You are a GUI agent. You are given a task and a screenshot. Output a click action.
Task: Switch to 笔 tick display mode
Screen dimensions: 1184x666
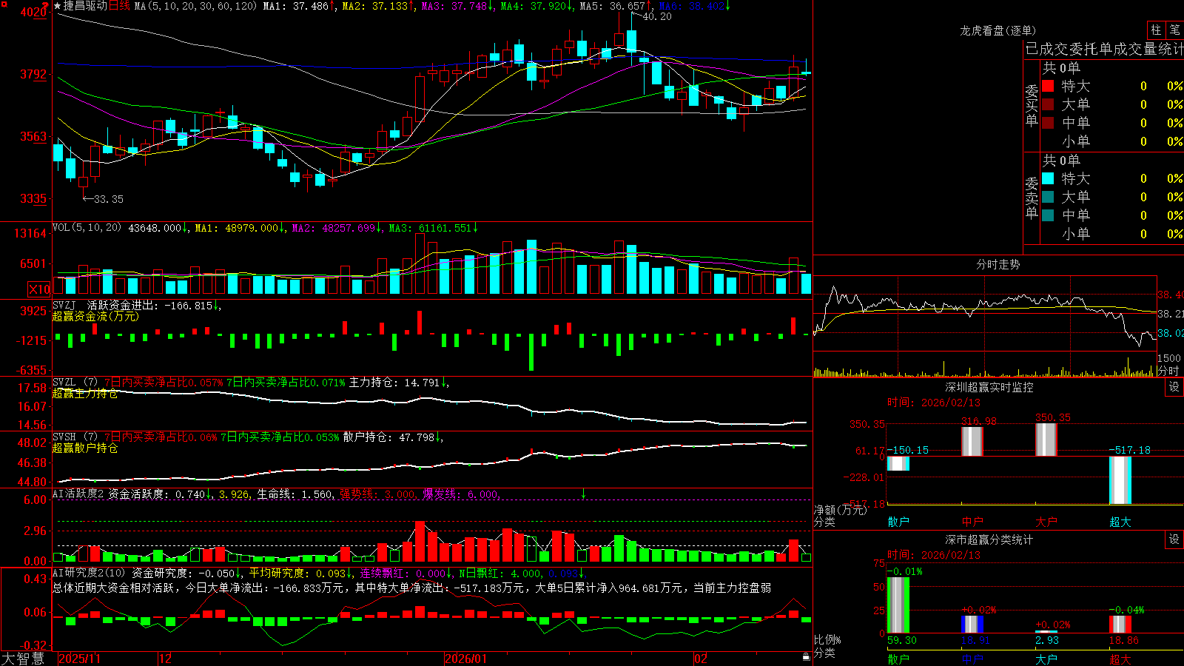(x=1174, y=30)
